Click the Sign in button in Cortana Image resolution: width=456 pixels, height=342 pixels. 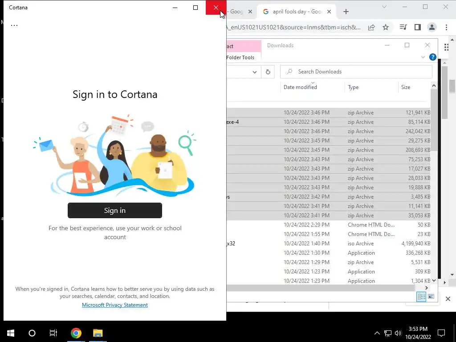(115, 210)
